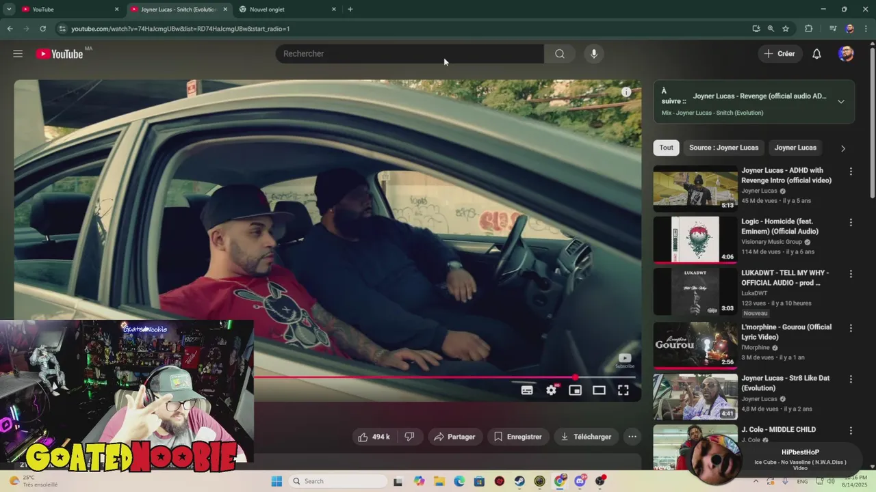Enter fullscreen on the video player
This screenshot has height=492, width=876.
tap(623, 389)
